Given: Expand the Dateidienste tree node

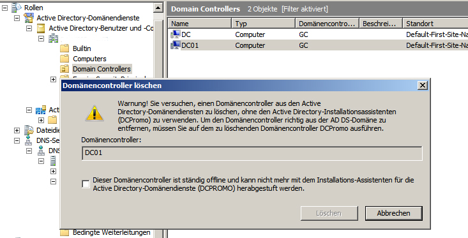Looking at the screenshot, I should (17, 130).
